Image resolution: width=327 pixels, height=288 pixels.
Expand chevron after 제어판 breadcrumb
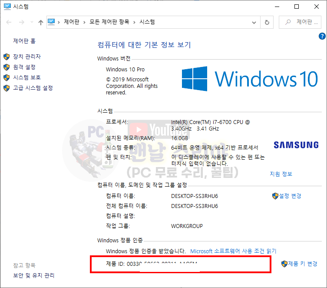pyautogui.click(x=84, y=22)
